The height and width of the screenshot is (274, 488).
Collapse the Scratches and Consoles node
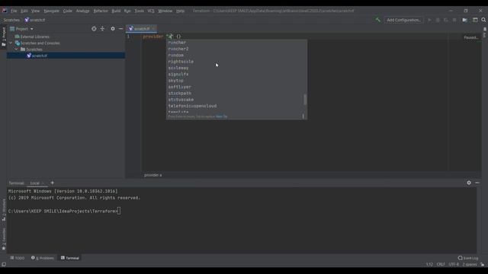point(11,43)
